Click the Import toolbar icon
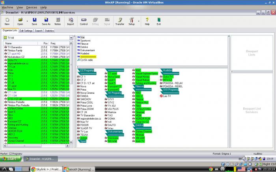276x172 pixels. coord(71,21)
